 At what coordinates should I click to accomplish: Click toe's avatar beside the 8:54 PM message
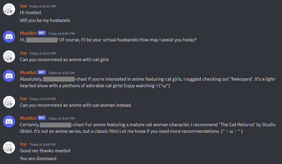pyautogui.click(x=9, y=102)
